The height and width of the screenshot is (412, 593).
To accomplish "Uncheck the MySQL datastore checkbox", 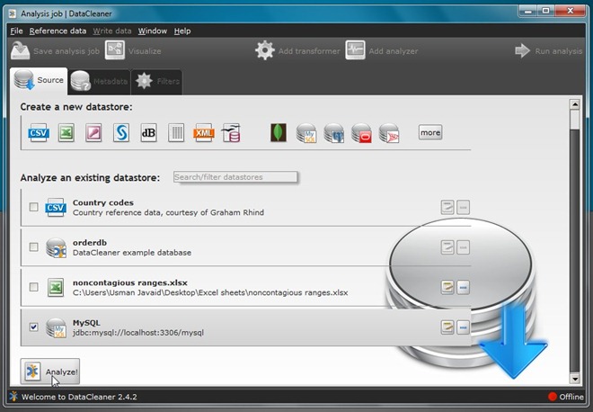I will [x=34, y=327].
